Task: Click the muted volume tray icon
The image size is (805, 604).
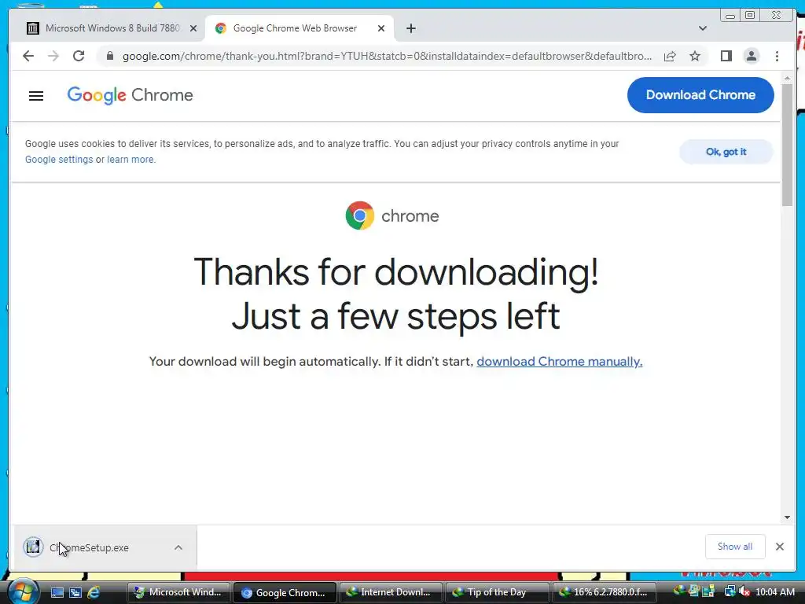Action: (744, 591)
